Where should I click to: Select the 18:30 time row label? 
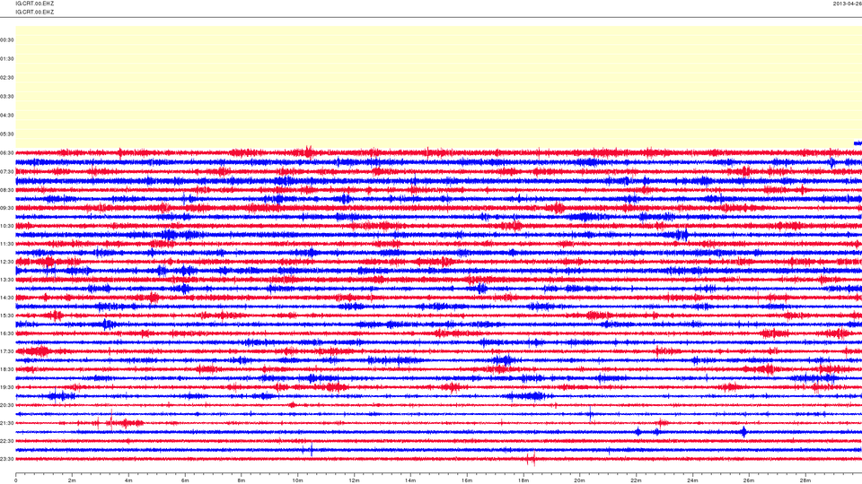tap(7, 369)
